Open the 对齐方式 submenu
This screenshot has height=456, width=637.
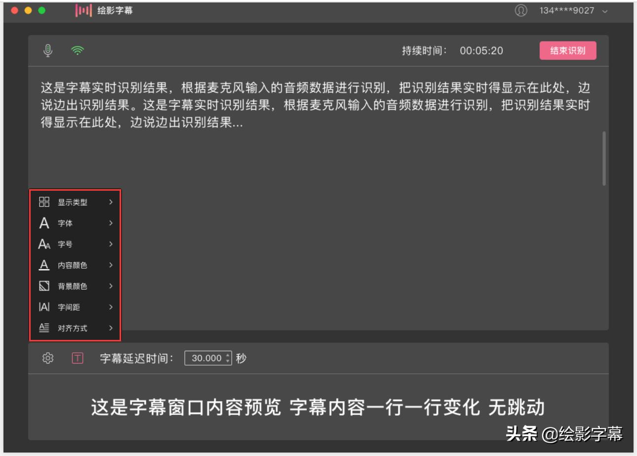111,328
